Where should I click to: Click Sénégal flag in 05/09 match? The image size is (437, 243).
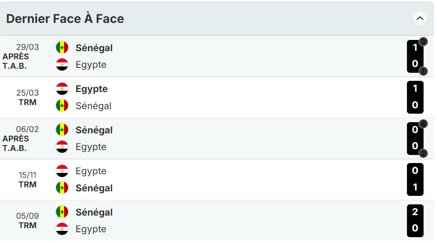[x=62, y=212]
